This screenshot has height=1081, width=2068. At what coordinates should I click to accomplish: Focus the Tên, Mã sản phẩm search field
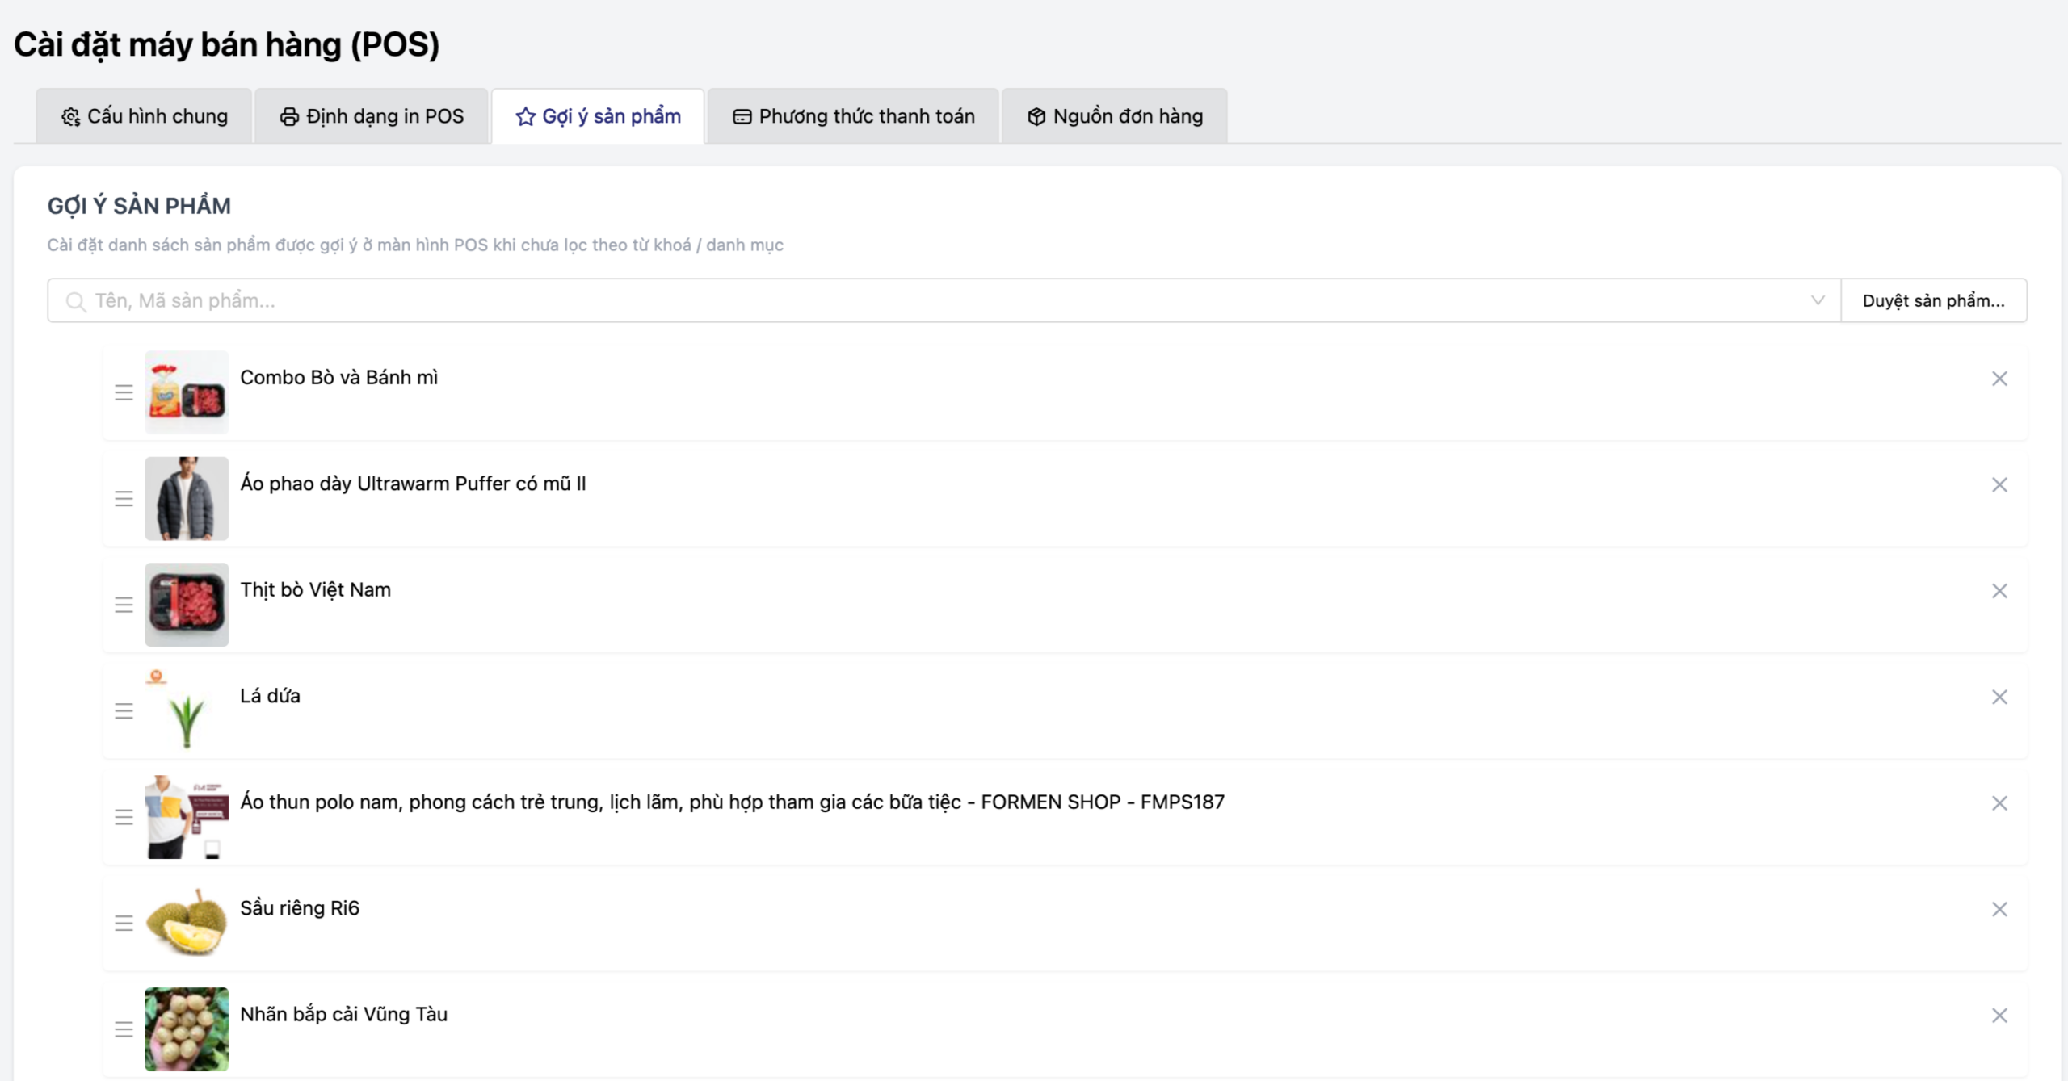pos(929,300)
